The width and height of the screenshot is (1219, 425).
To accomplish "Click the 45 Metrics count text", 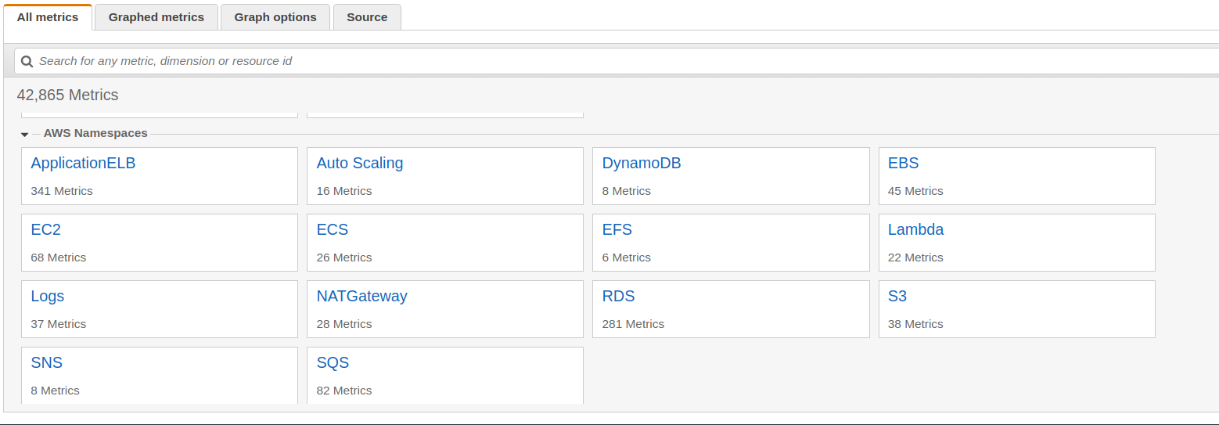I will point(915,191).
